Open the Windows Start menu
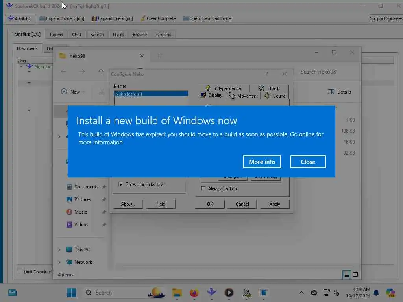Viewport: 403px width, 302px height. [x=72, y=293]
